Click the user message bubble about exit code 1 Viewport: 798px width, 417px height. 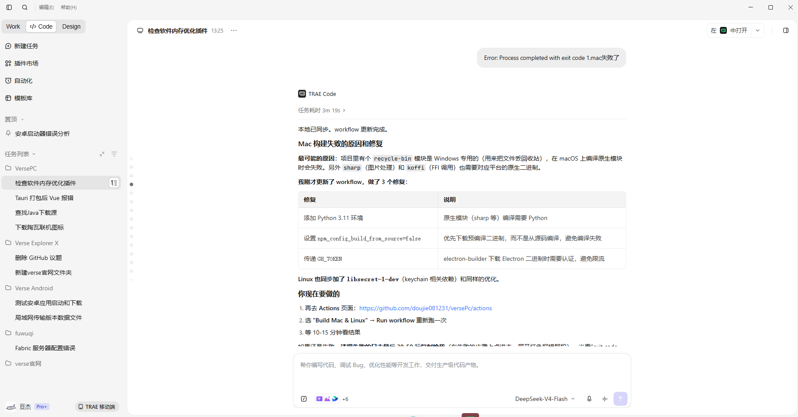[x=552, y=58]
